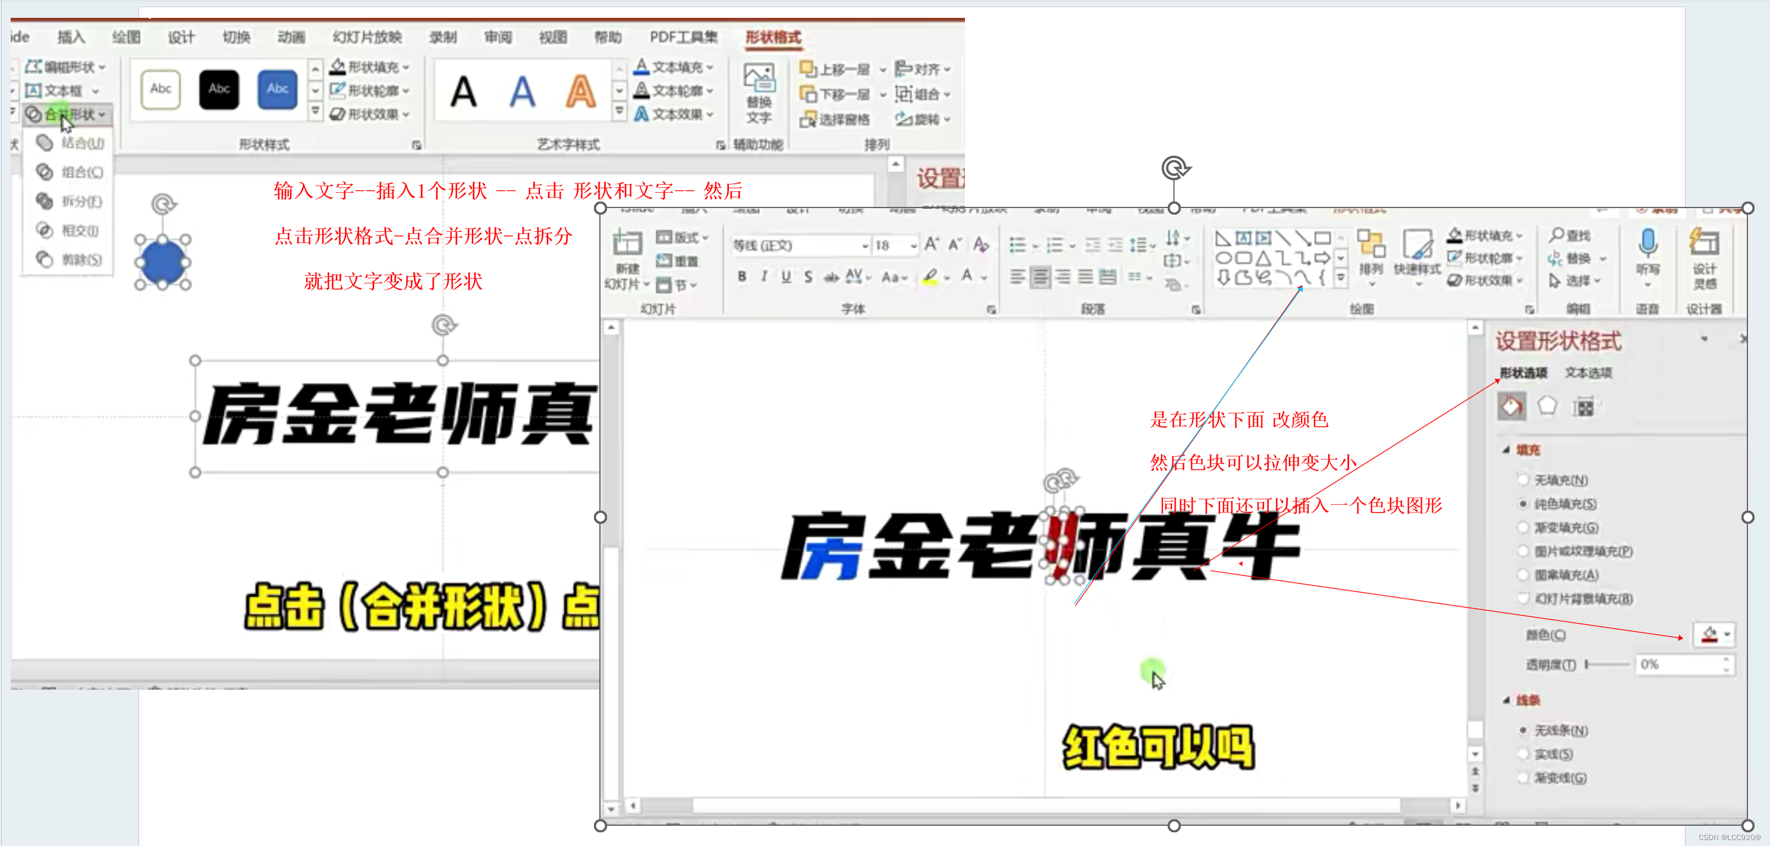The width and height of the screenshot is (1770, 846).
Task: Select 实线 solid line radio
Action: coord(1523,754)
